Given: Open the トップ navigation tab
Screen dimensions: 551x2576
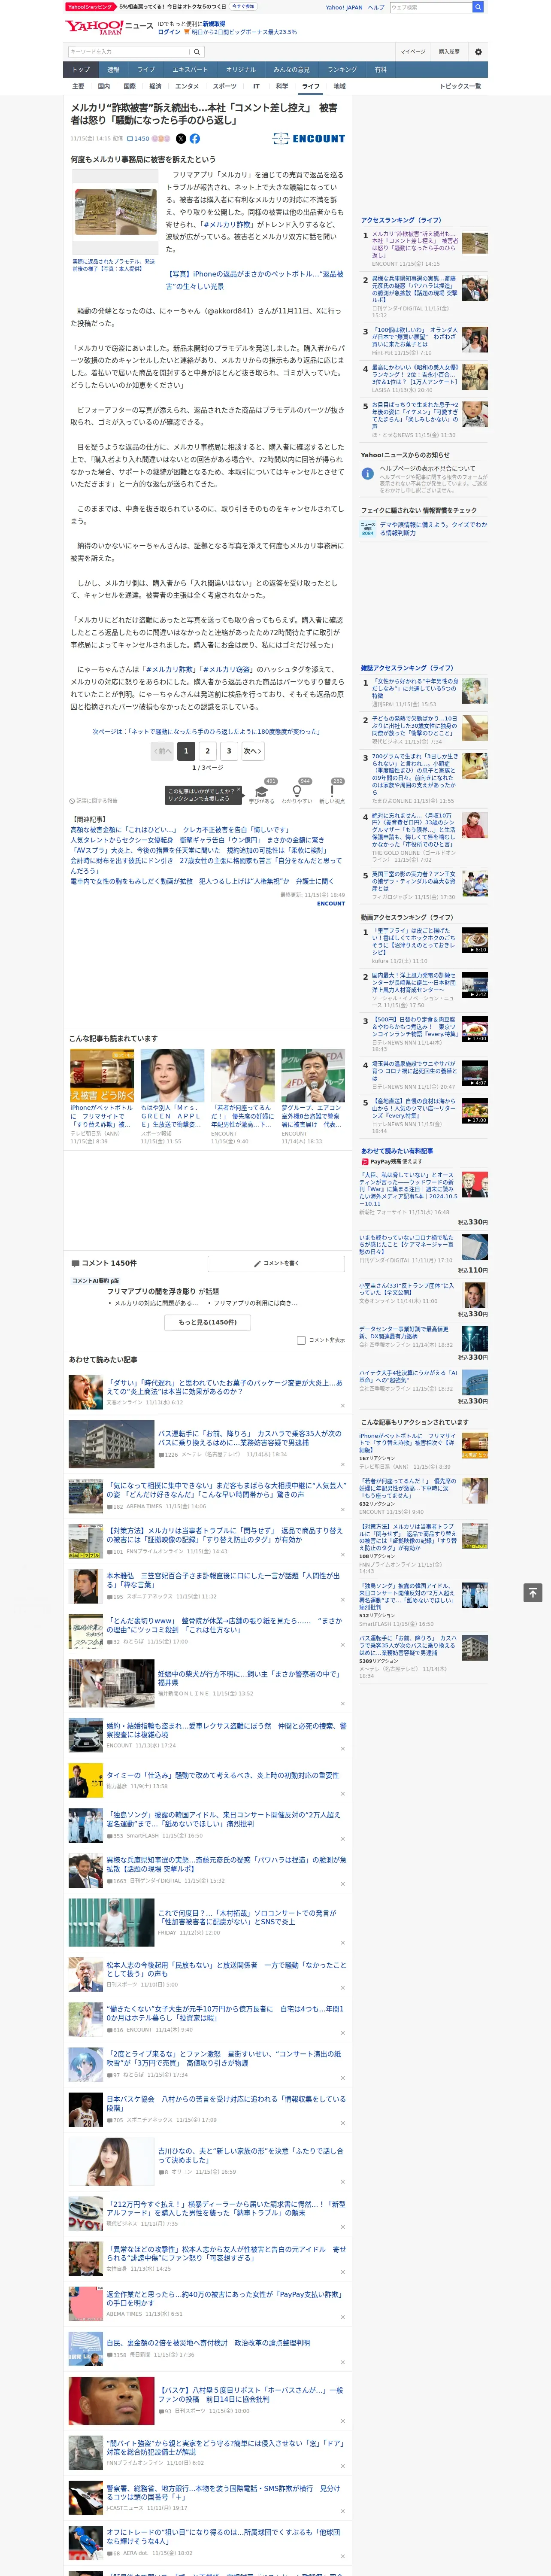Looking at the screenshot, I should click(x=81, y=70).
